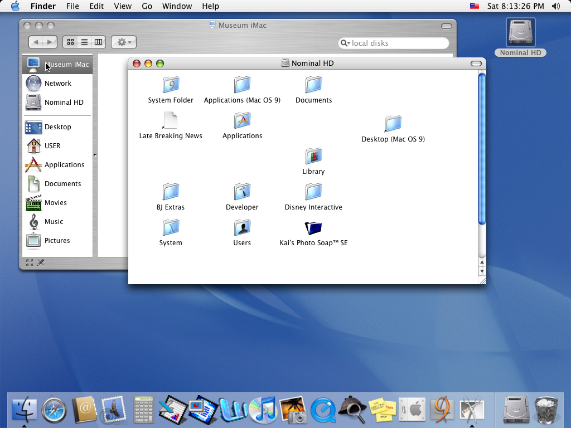Open Movies in the sidebar
Viewport: 571px width, 428px height.
[x=57, y=203]
